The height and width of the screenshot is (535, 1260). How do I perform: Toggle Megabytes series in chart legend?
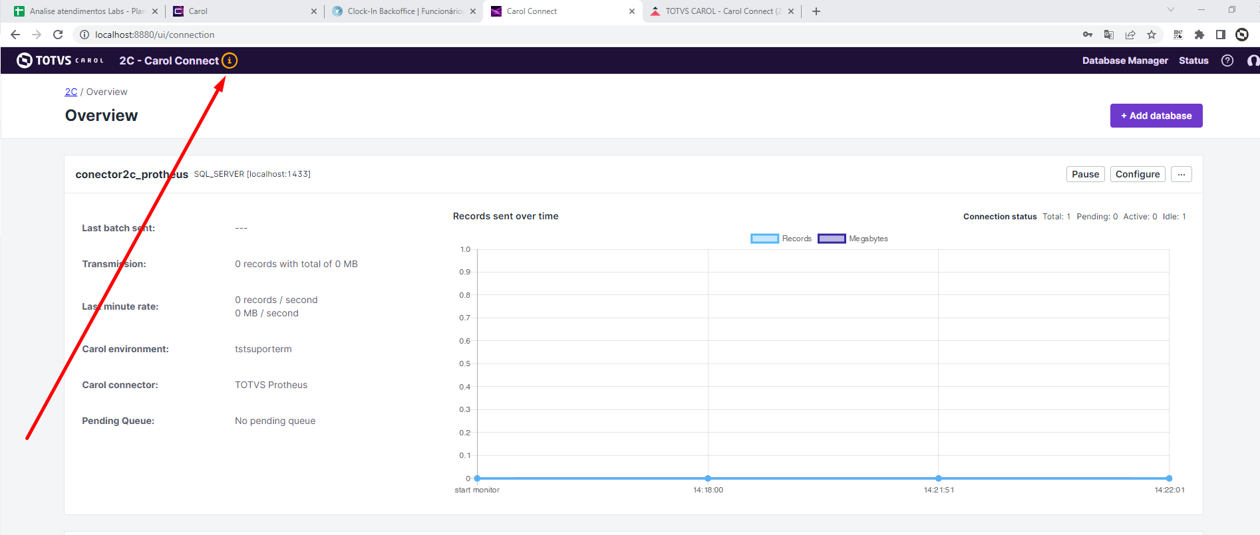(x=853, y=239)
